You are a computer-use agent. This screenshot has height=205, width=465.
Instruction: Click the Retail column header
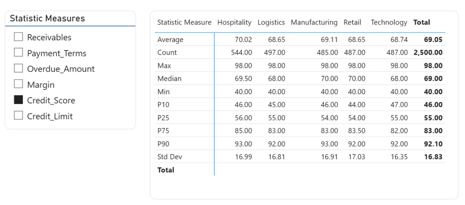(352, 22)
